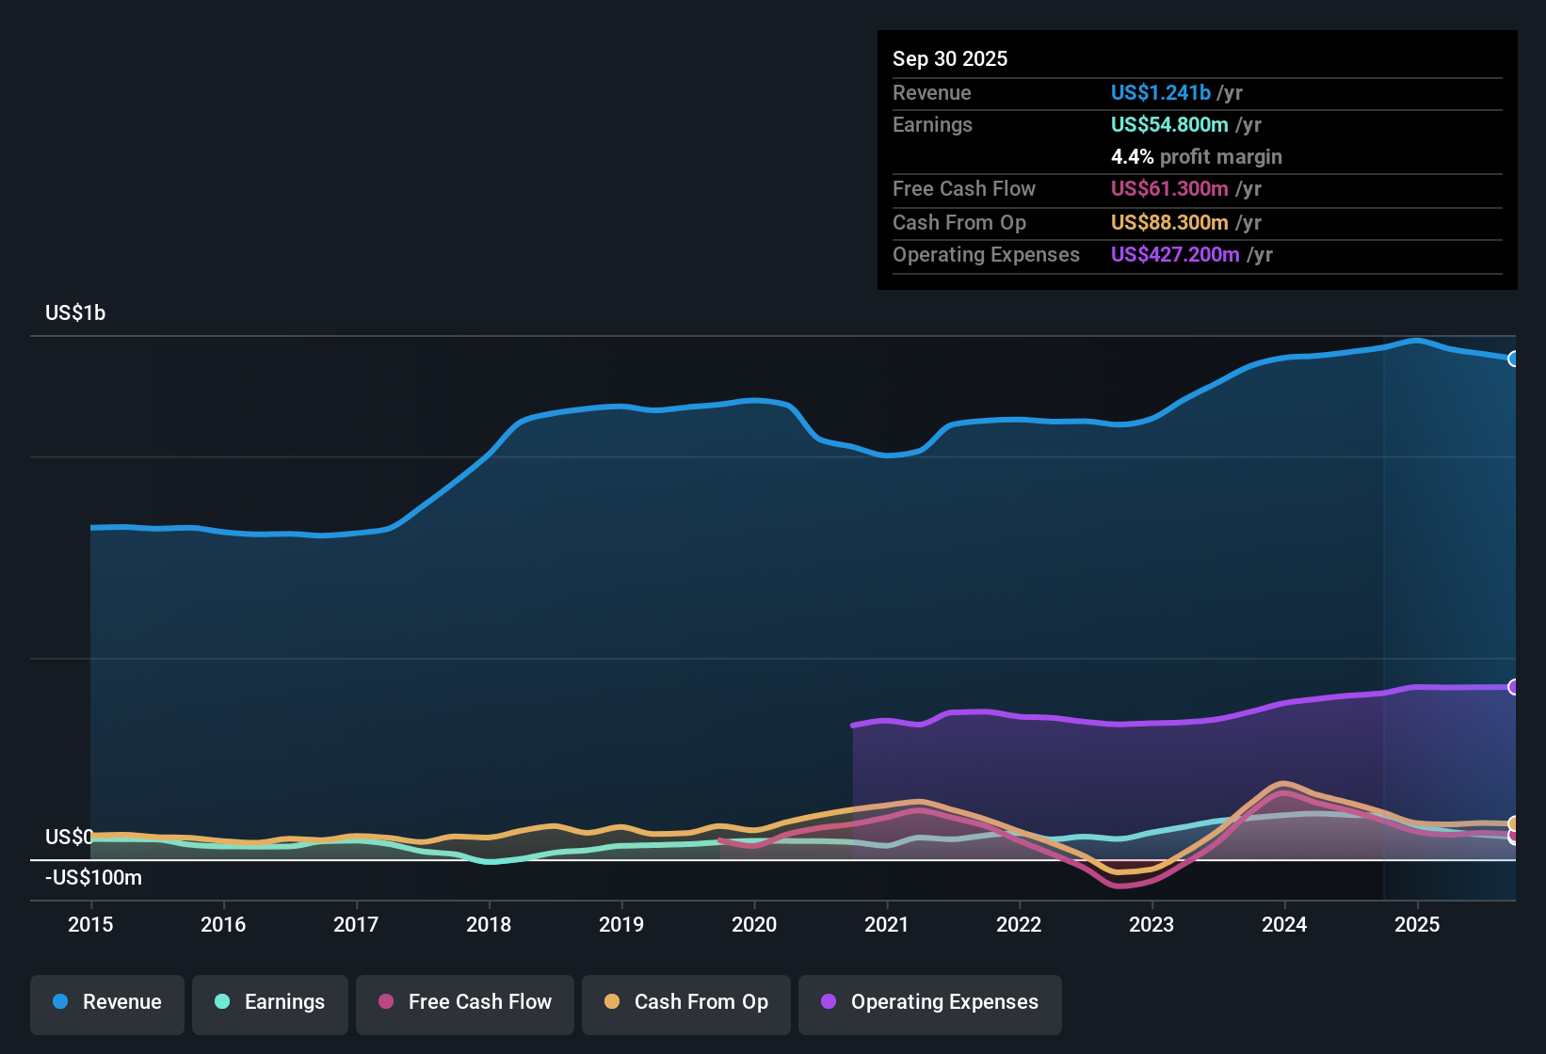Screen dimensions: 1546x1054
Task: Expand the Free Cash Flow legend entry
Action: click(x=464, y=1003)
